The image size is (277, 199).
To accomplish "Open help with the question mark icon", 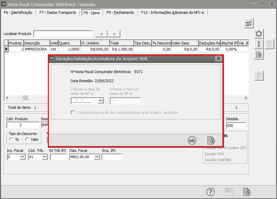I will (211, 192).
